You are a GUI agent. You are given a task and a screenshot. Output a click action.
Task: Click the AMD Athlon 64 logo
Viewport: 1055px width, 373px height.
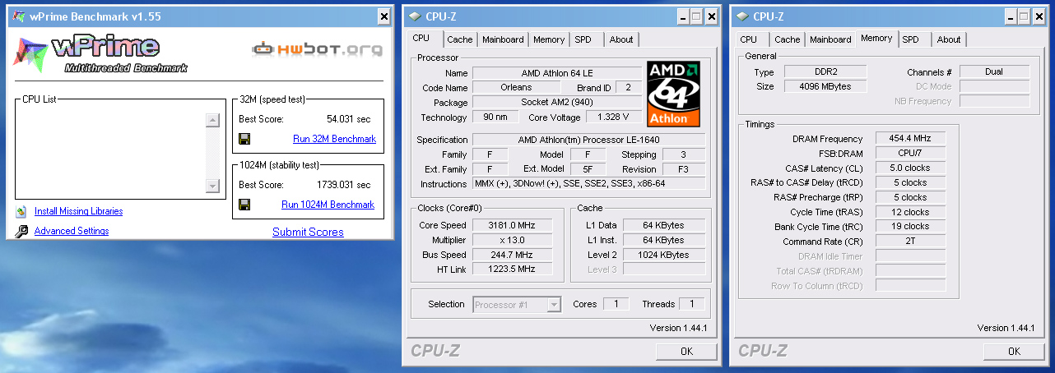(674, 93)
